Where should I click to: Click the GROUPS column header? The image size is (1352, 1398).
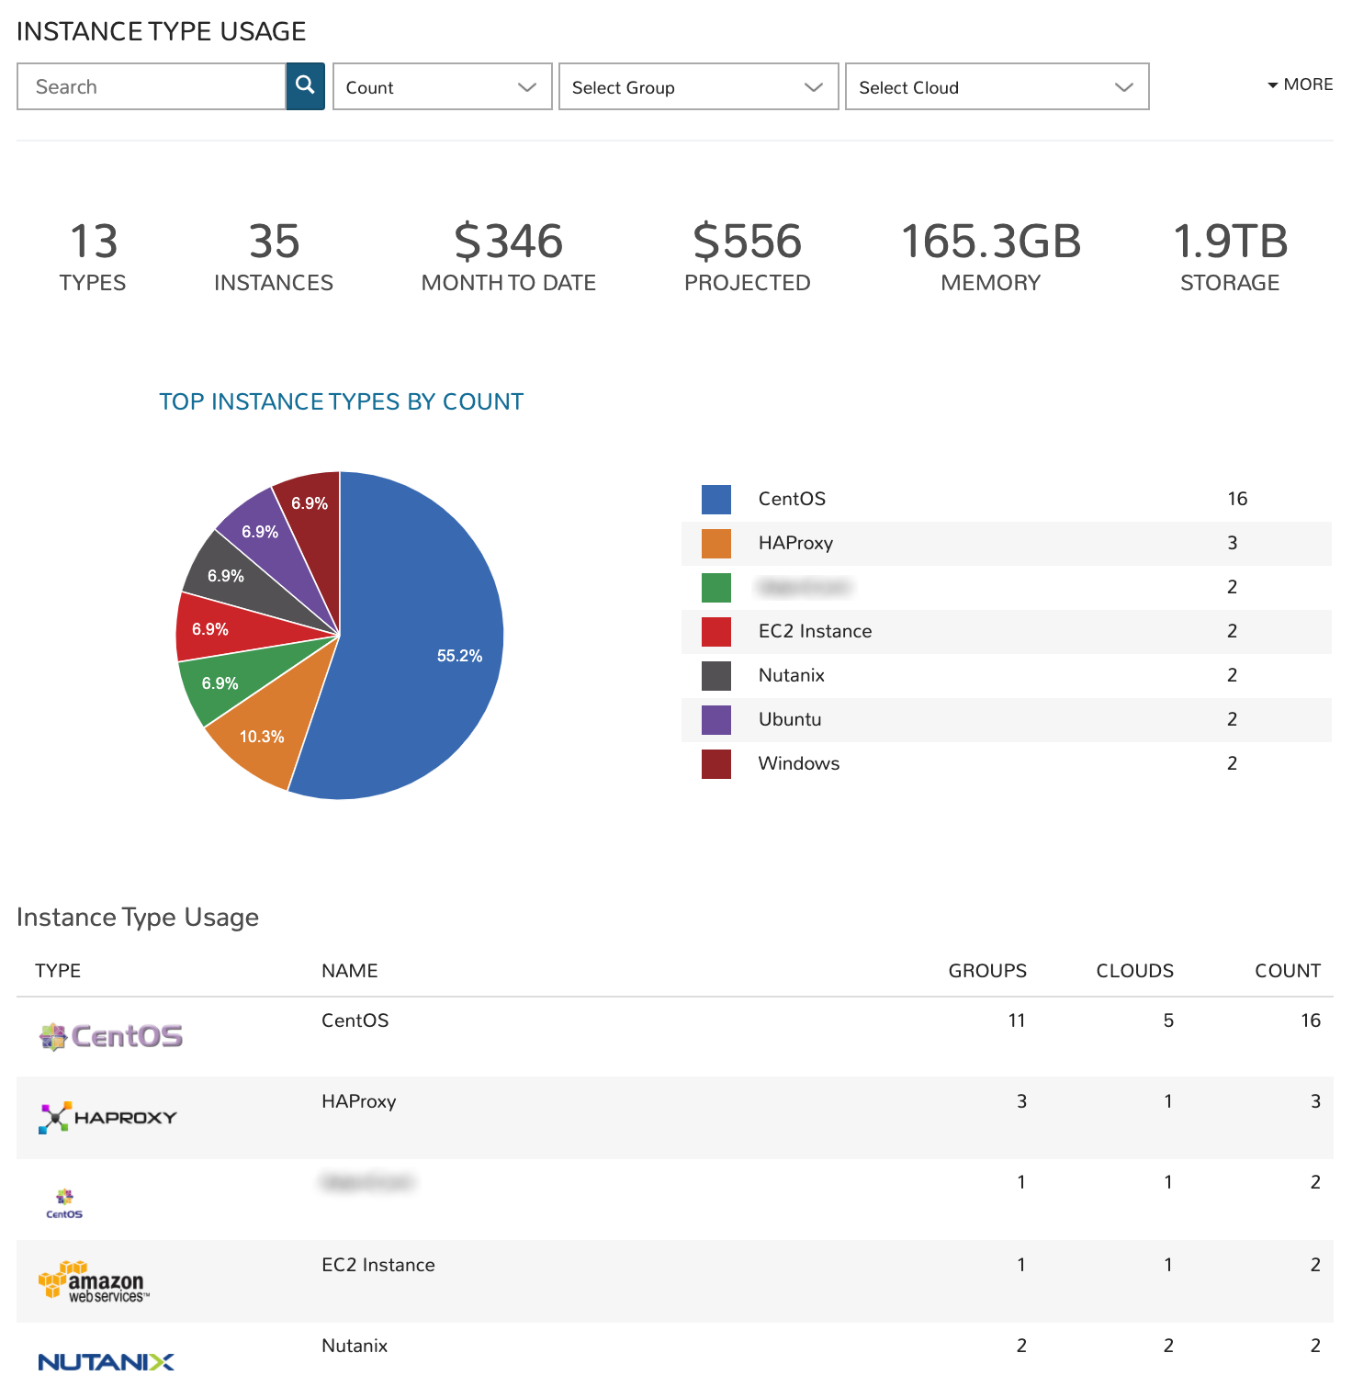pos(987,971)
